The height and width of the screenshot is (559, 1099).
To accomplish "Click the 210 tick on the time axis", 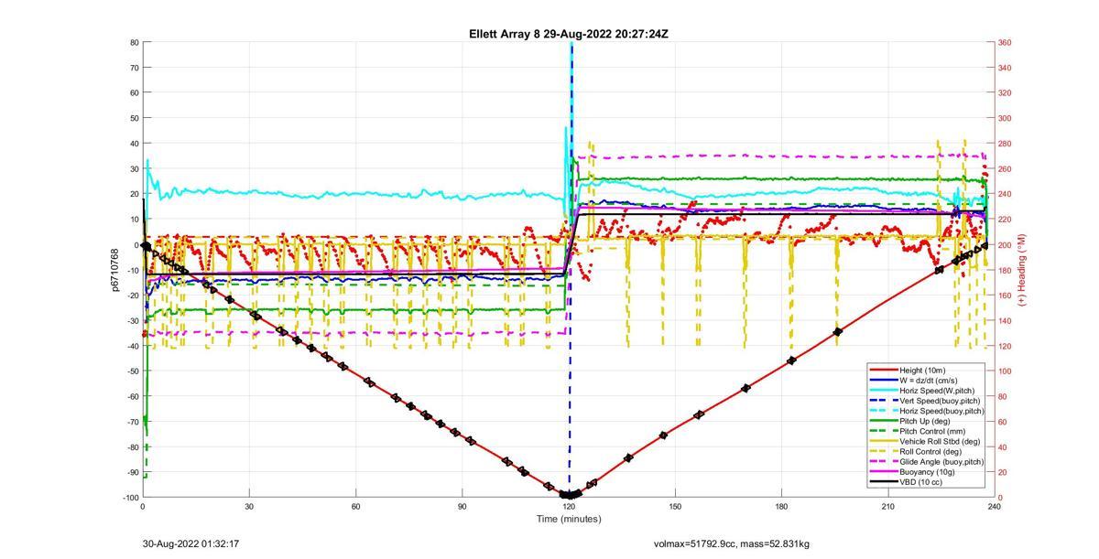I will (x=887, y=506).
